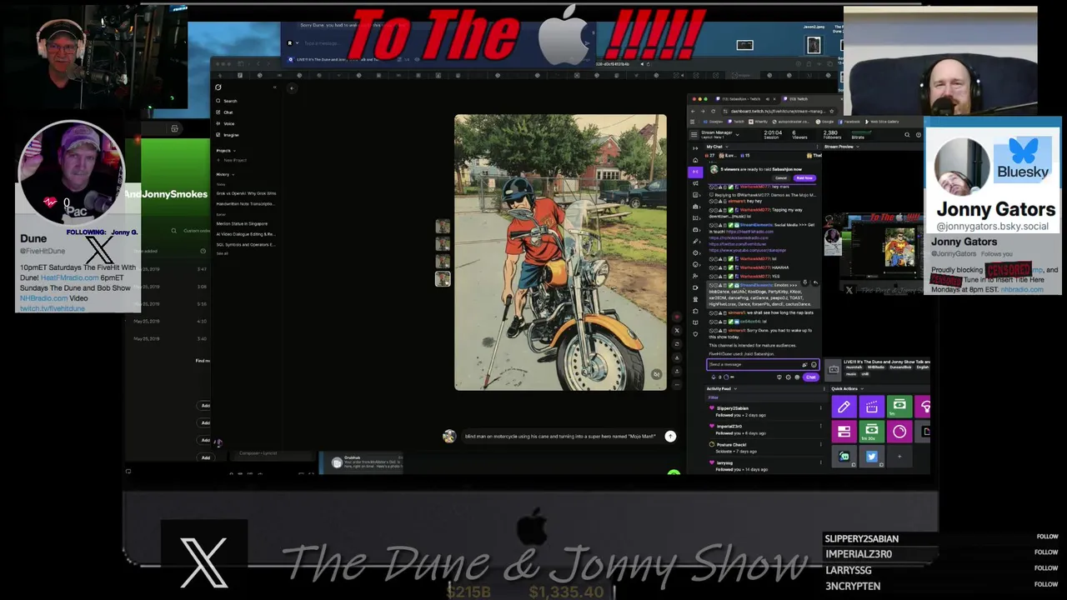Bookmark this page with star icon
The image size is (1067, 600).
[x=831, y=111]
